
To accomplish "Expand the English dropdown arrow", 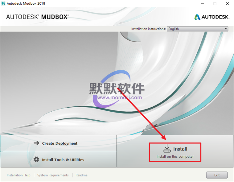I will (226, 29).
